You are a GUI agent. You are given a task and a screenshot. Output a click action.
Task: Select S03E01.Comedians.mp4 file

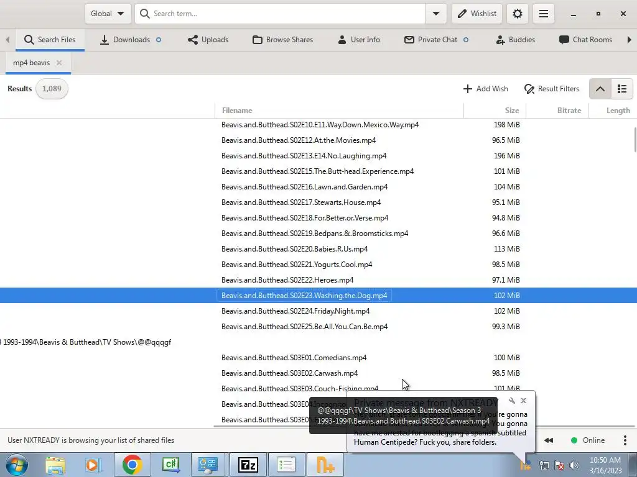[294, 358]
